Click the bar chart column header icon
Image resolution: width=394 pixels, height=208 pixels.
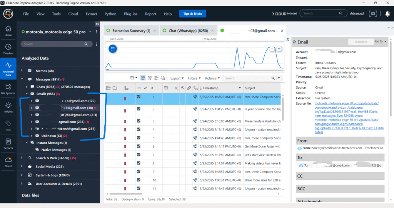[x=126, y=88]
